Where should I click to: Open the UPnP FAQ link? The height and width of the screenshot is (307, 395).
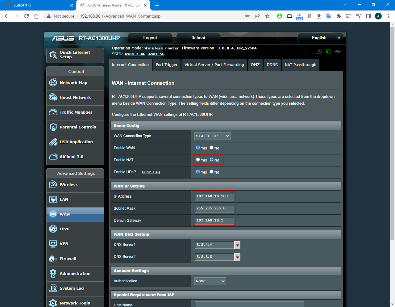click(x=151, y=172)
